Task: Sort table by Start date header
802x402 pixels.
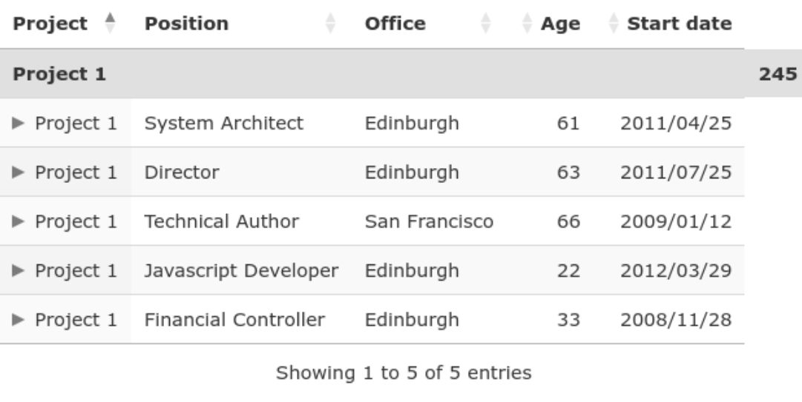Action: click(680, 24)
